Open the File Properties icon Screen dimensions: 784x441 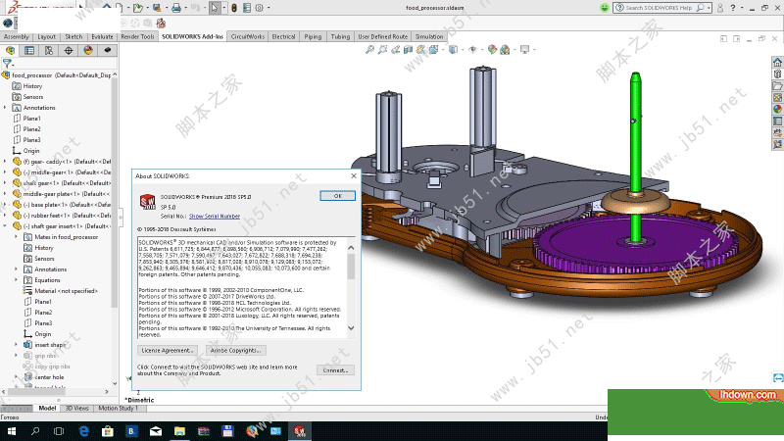(x=247, y=8)
